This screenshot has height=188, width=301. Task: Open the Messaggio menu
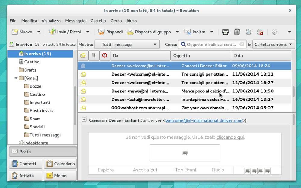(x=75, y=21)
